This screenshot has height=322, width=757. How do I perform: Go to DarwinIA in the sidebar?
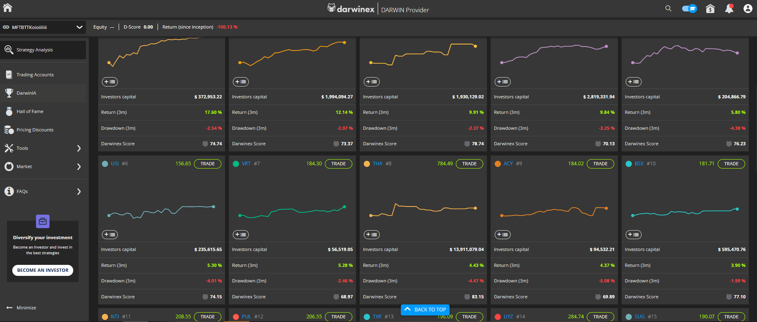click(43, 93)
